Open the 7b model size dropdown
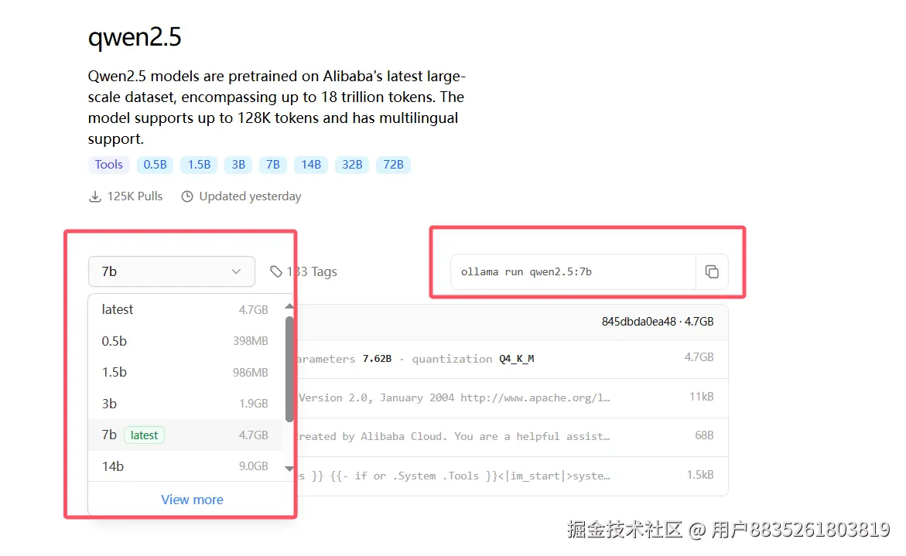 [172, 271]
